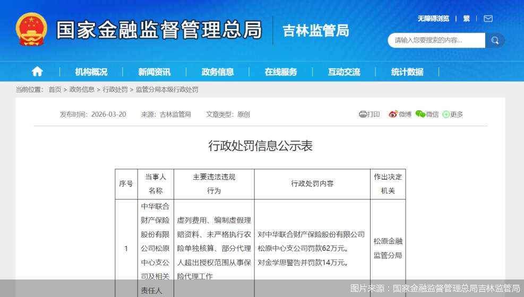This screenshot has width=524, height=297.
Task: Click the 行政处罚内容 table header
Action: [312, 184]
